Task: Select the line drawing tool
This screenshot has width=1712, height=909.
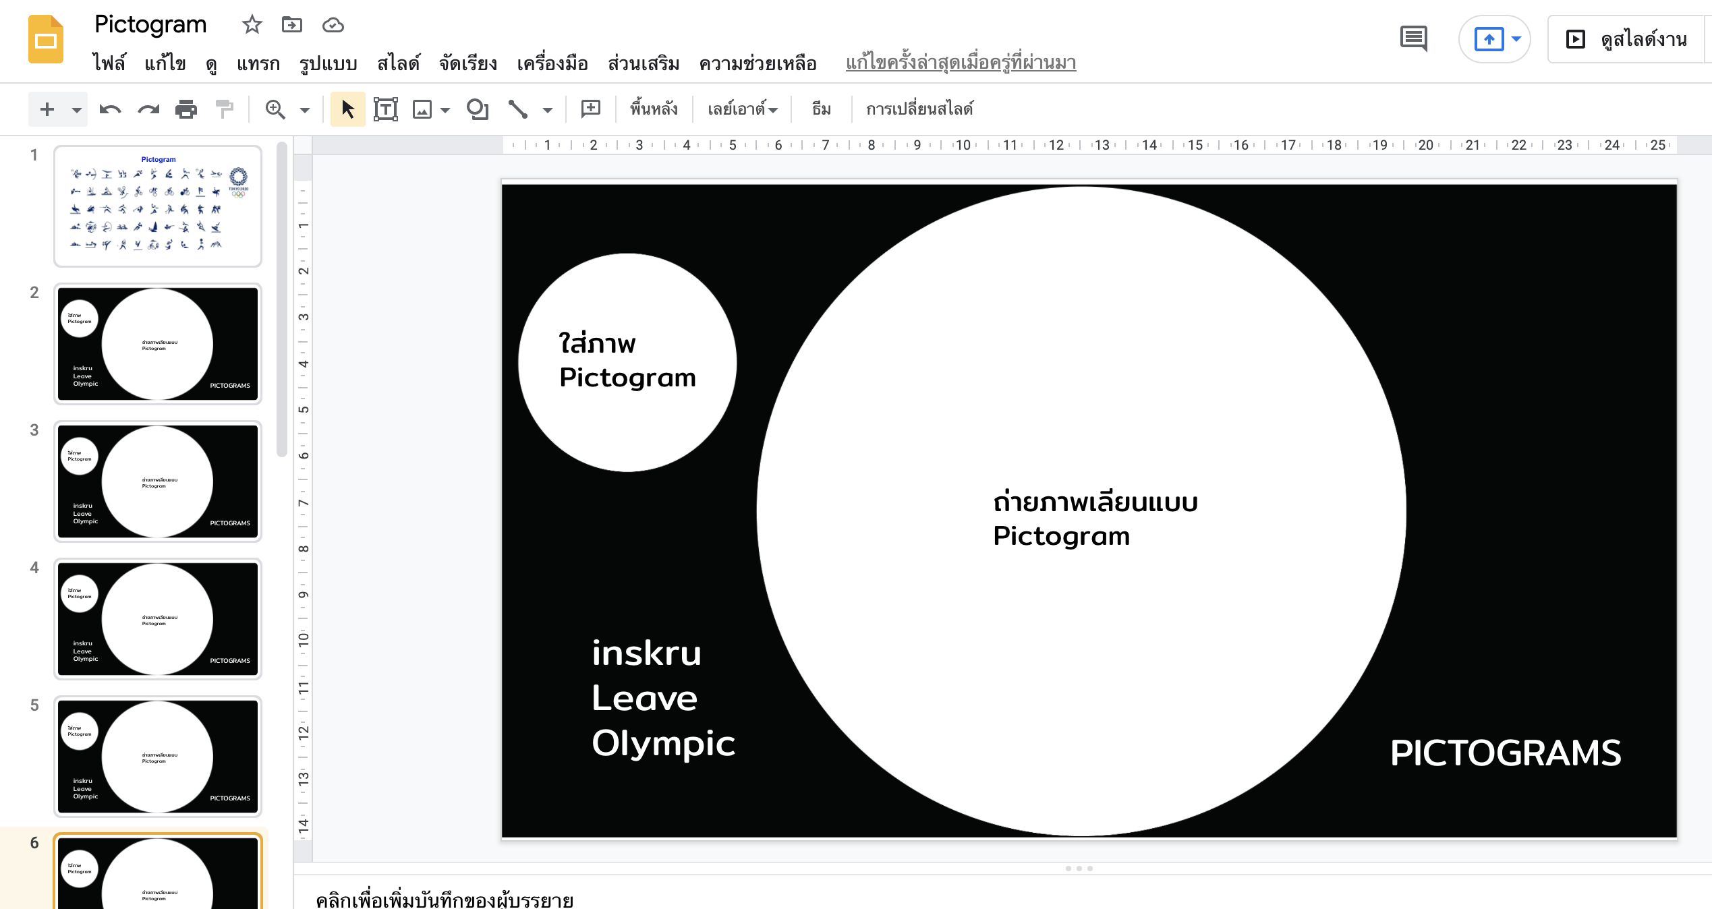Action: 517,109
